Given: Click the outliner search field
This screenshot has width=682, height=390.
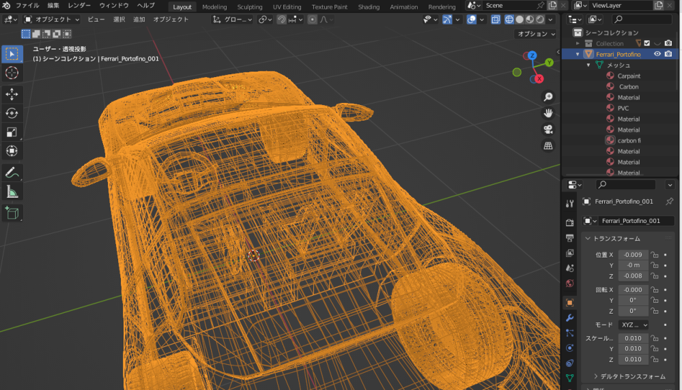Looking at the screenshot, I should point(642,19).
